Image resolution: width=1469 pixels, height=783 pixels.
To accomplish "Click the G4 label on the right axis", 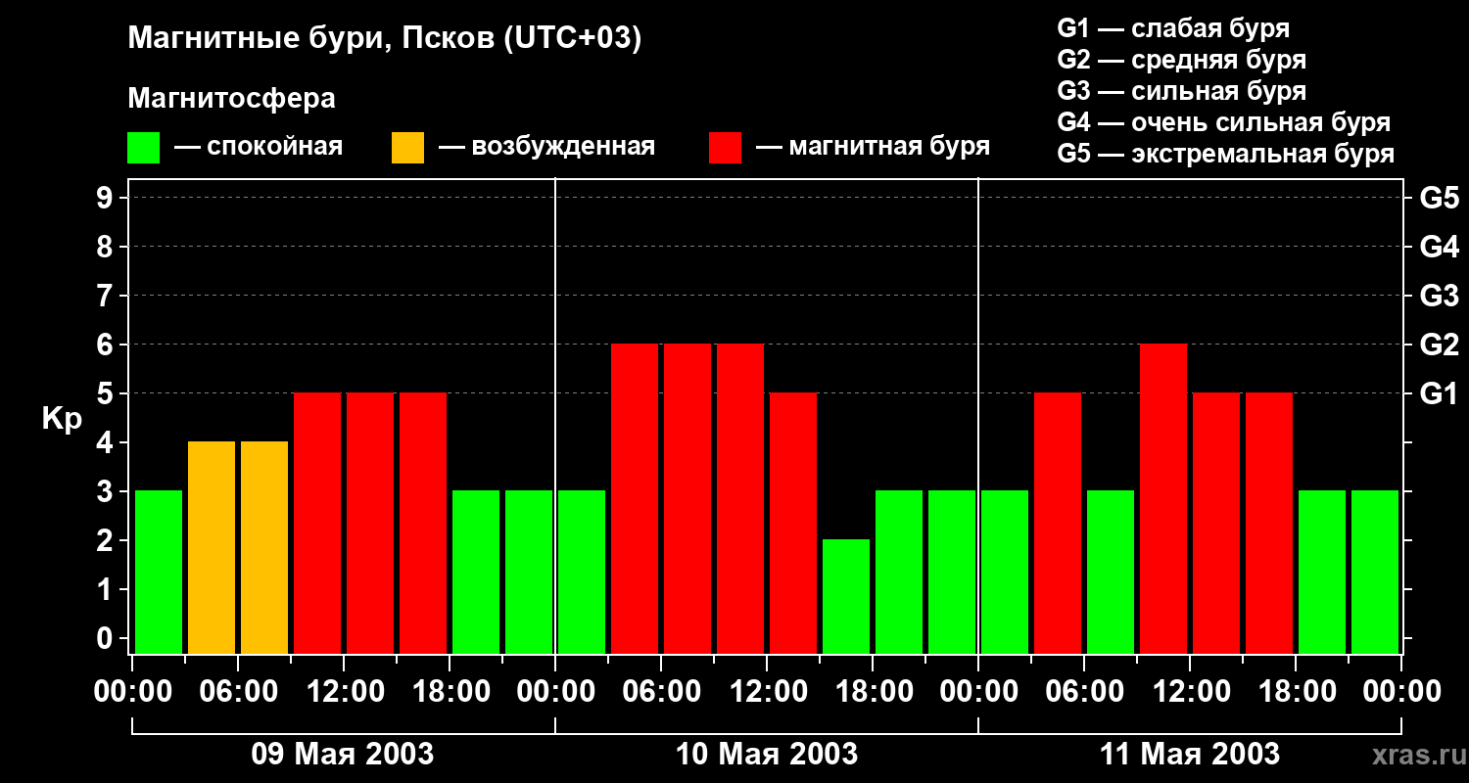I will pyautogui.click(x=1439, y=247).
